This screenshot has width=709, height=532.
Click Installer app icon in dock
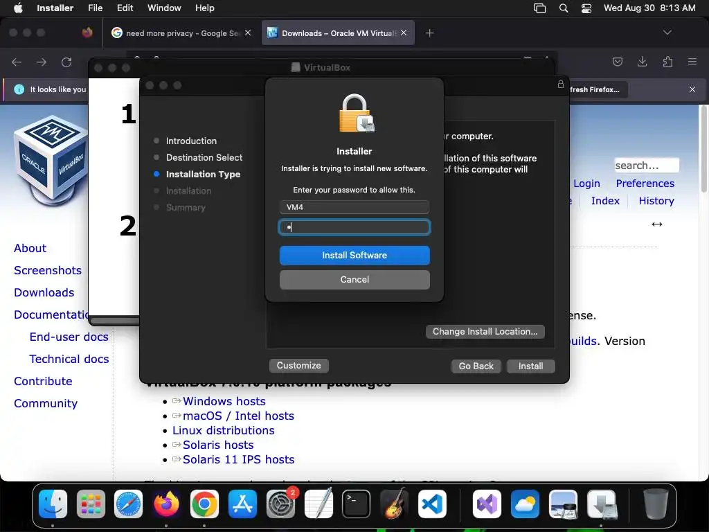(x=602, y=504)
